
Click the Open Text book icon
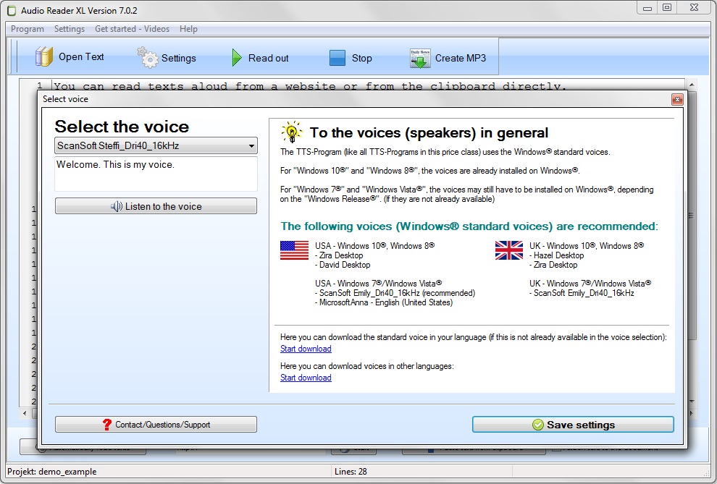click(45, 57)
